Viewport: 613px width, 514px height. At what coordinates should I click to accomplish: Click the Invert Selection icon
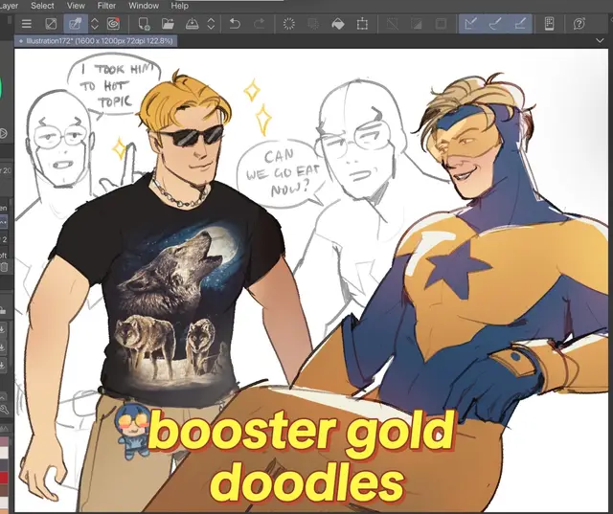[x=417, y=24]
